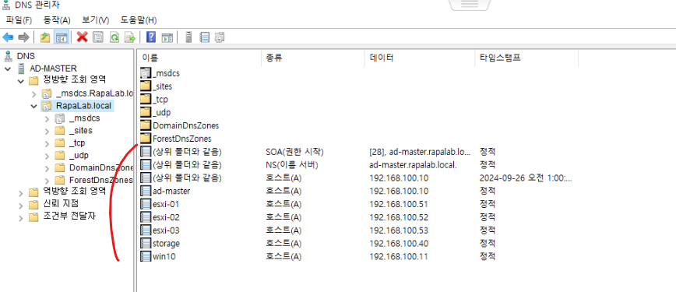Select the _udp folder in list pane
This screenshot has height=292, width=676.
[162, 113]
